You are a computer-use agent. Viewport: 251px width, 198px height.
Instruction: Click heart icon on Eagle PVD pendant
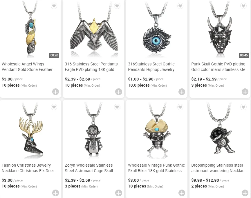pos(117,6)
